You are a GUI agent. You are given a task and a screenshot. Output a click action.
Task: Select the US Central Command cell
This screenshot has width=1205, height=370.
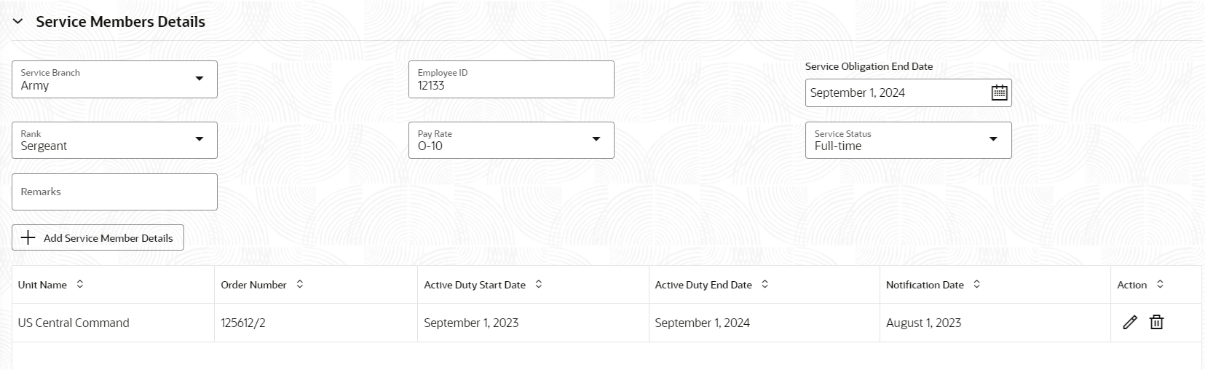[x=113, y=323]
